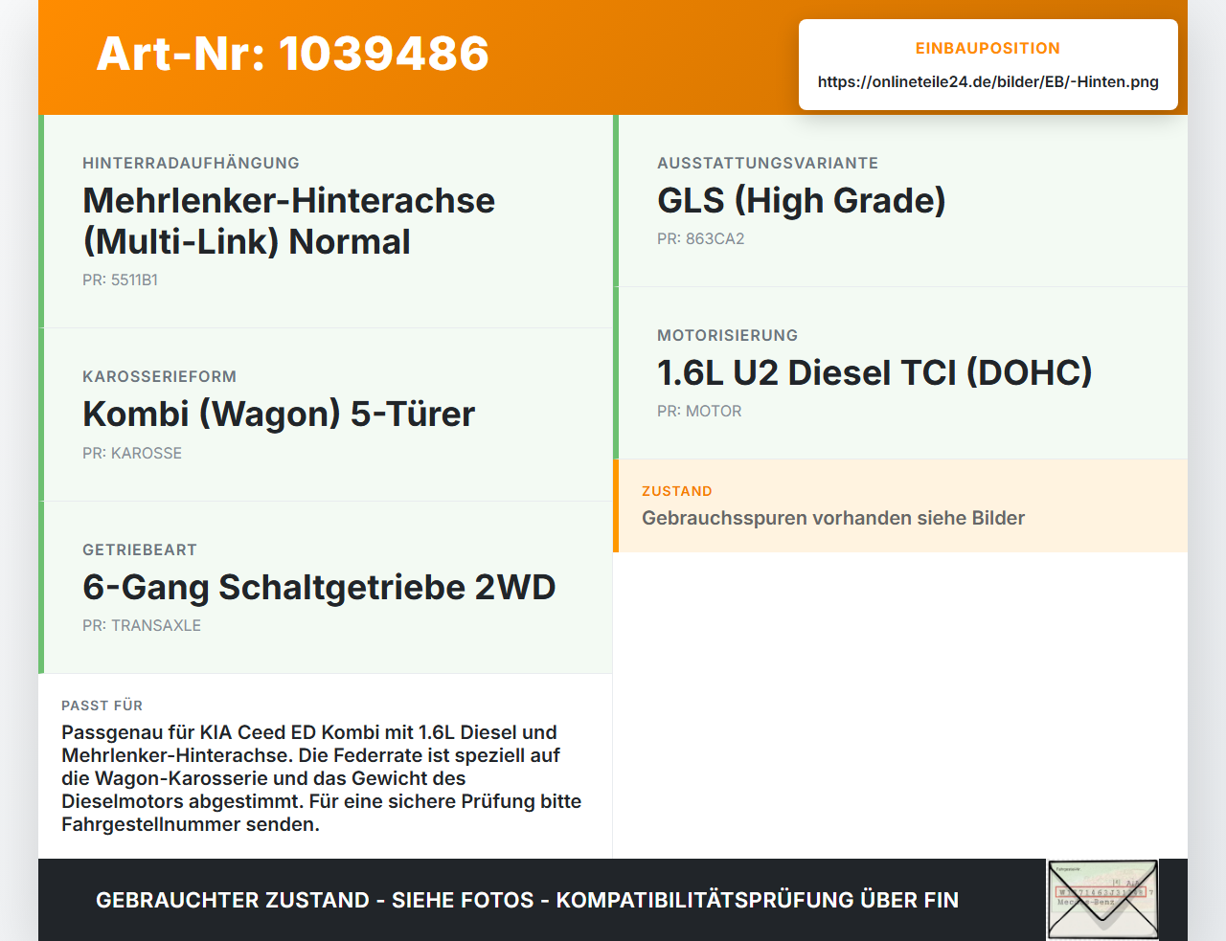Click the Passgenau für KIA Ceed description paragraph
Image resolution: width=1226 pixels, height=941 pixels.
[x=322, y=778]
